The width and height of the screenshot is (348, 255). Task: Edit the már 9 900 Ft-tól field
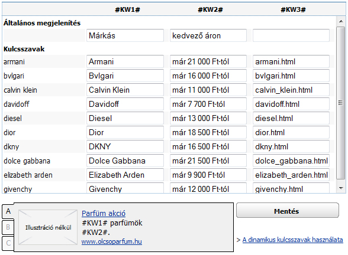208,175
